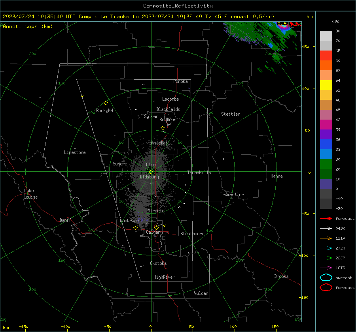Click yellow diamond marker below RedDeer label
Viewport: 356px width, 332px height.
click(163, 128)
